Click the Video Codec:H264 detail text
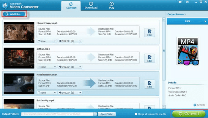The image size is (208, 118). click(x=178, y=92)
